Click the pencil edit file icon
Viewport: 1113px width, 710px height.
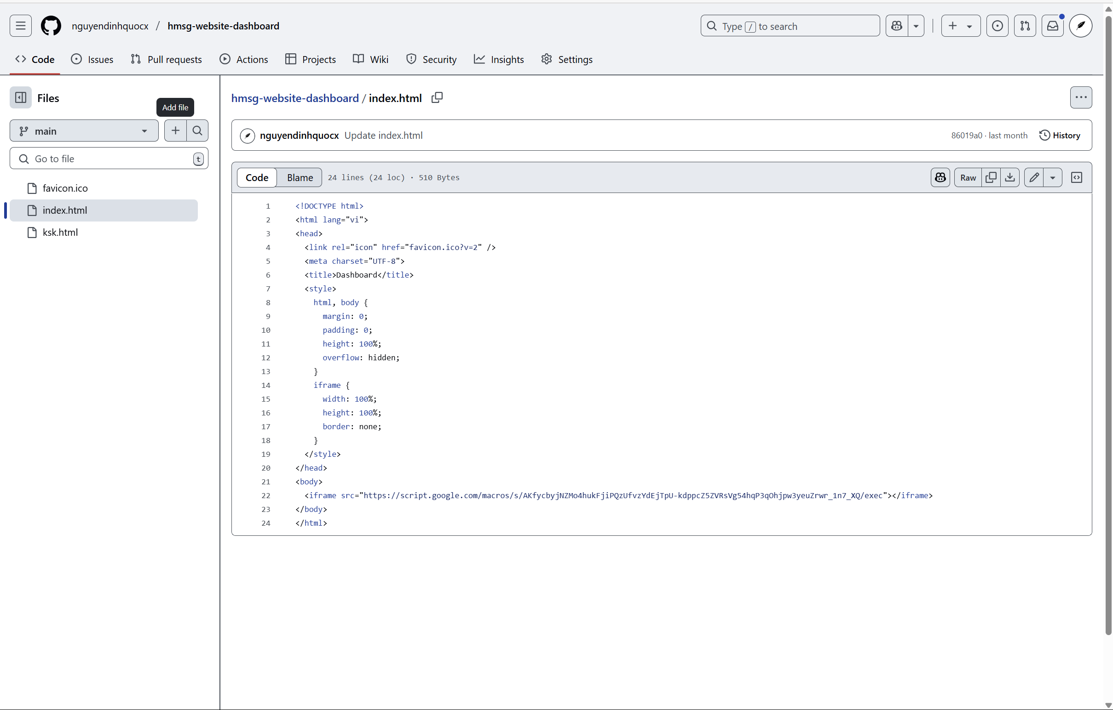click(1034, 178)
